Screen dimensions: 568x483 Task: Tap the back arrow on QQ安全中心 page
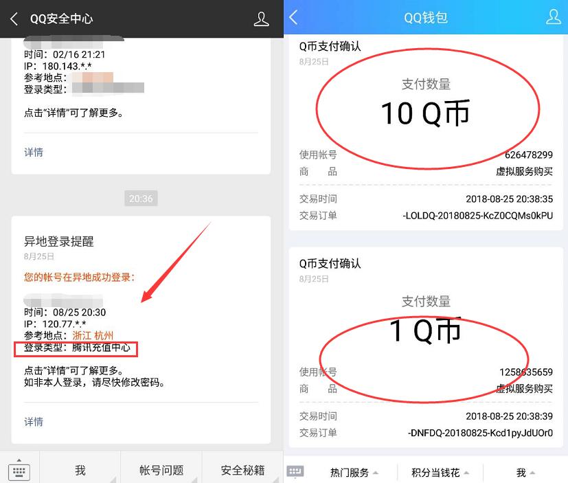click(x=12, y=20)
